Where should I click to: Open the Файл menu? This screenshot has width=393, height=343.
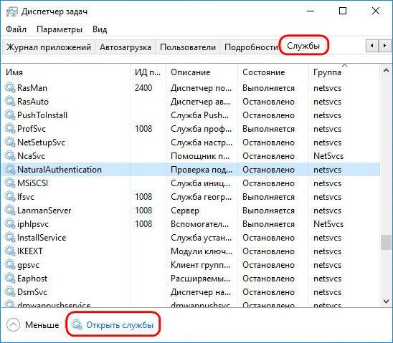coord(16,29)
